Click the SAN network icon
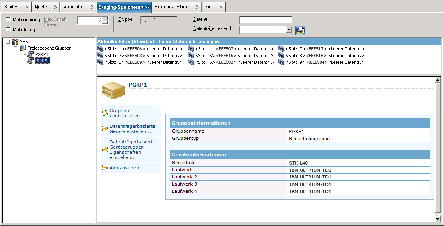The width and height of the screenshot is (444, 226). [15, 42]
